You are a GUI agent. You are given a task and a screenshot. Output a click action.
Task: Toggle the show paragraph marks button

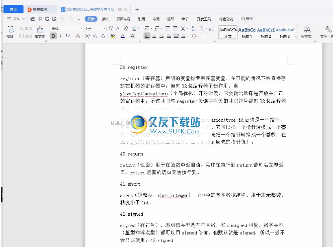[202, 28]
